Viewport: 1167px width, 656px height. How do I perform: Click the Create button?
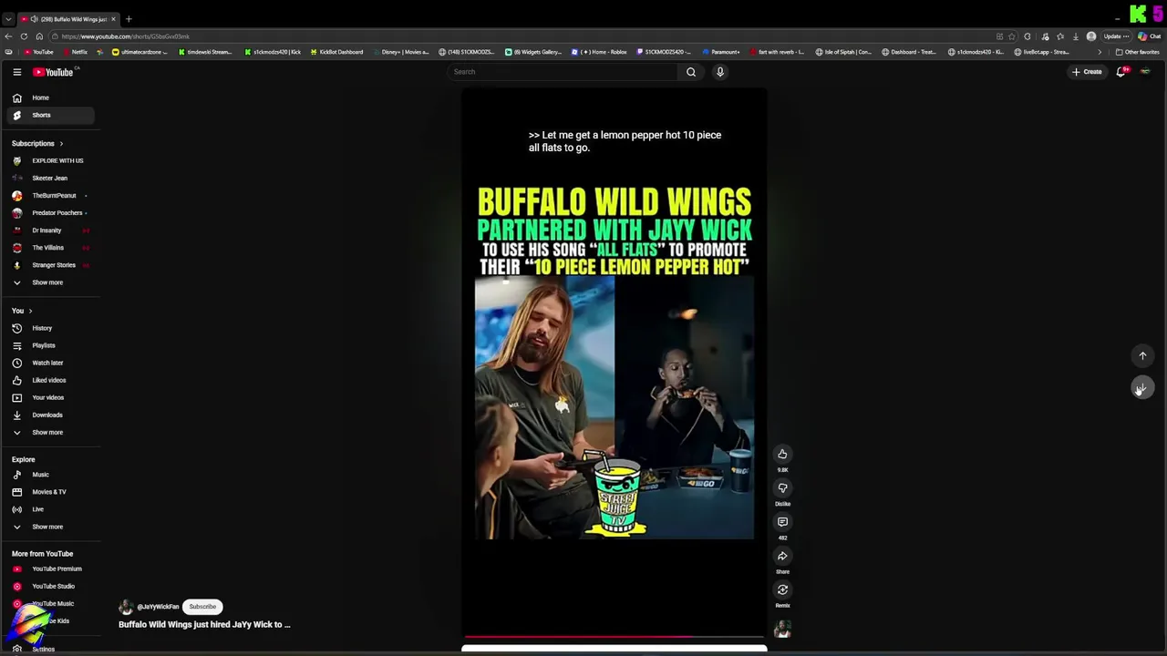click(x=1087, y=72)
